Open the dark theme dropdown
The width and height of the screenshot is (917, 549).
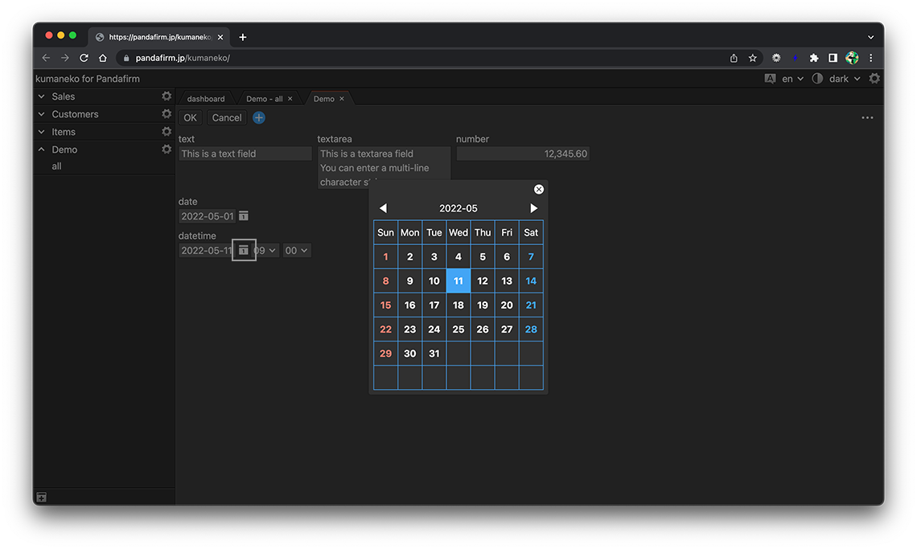tap(837, 79)
